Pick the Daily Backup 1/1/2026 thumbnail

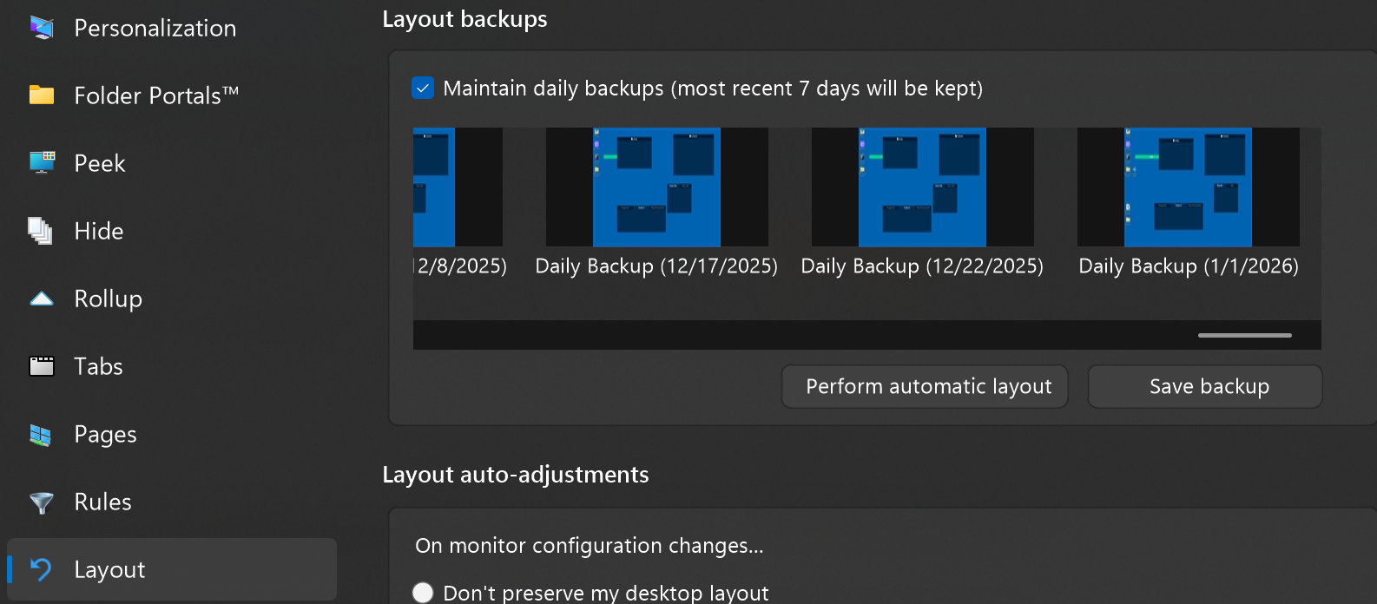1188,187
